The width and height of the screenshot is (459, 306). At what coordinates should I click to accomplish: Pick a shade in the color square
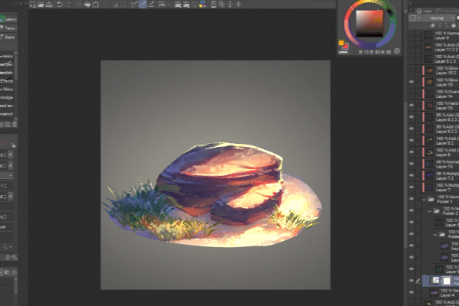(x=369, y=24)
